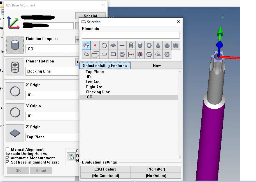The image size is (256, 182).
Task: Switch to the Select existing Features tab
Action: (x=105, y=66)
